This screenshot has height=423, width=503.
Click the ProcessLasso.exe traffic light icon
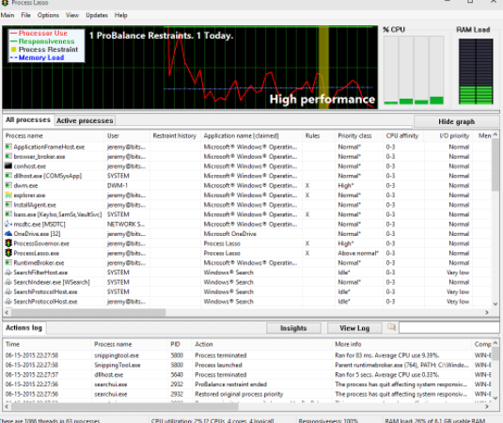point(8,253)
